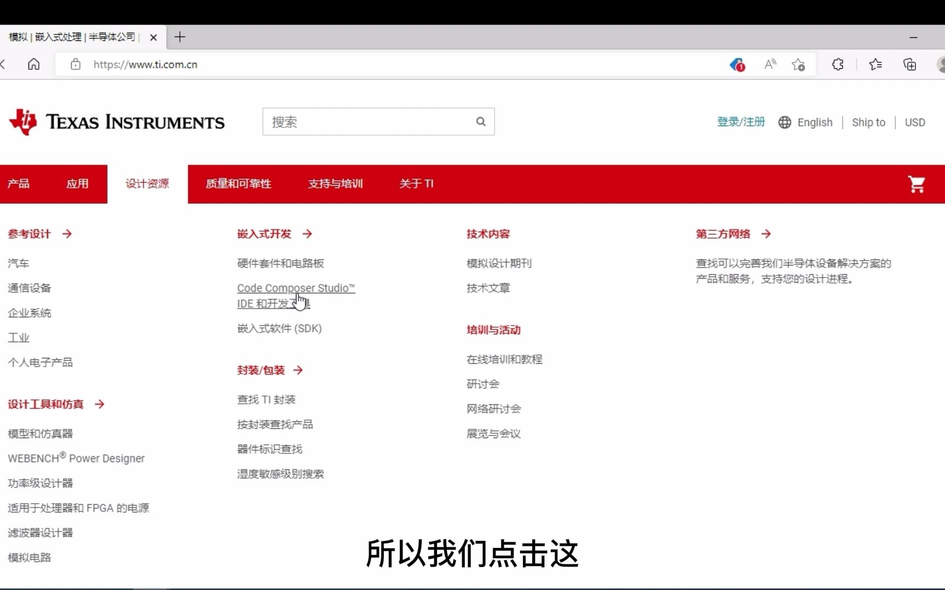Open the shopping/coupons notification icon

tap(736, 64)
